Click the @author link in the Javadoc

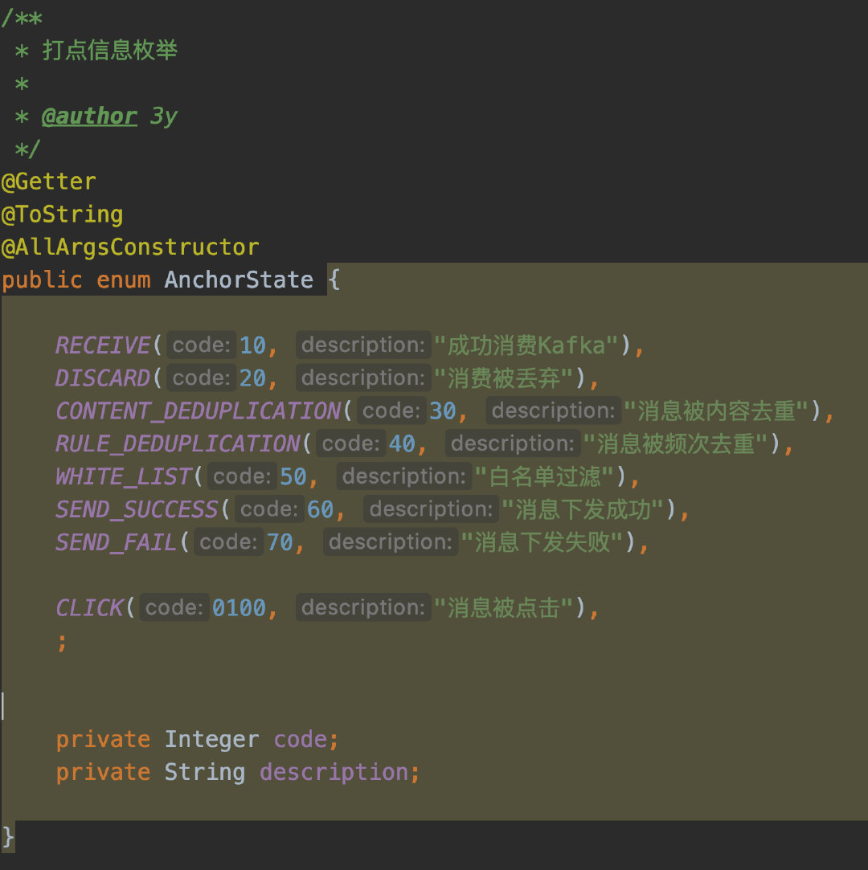click(x=89, y=116)
